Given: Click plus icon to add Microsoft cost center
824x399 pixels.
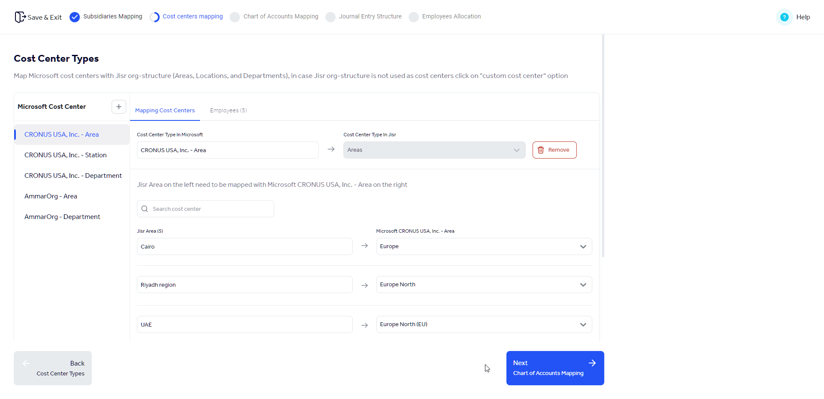Looking at the screenshot, I should tap(118, 106).
